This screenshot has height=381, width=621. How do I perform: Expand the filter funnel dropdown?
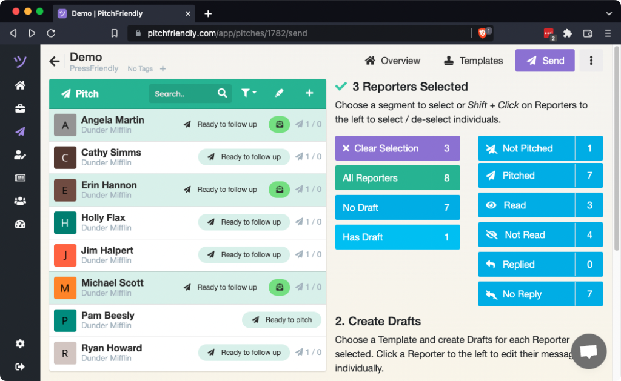click(249, 93)
